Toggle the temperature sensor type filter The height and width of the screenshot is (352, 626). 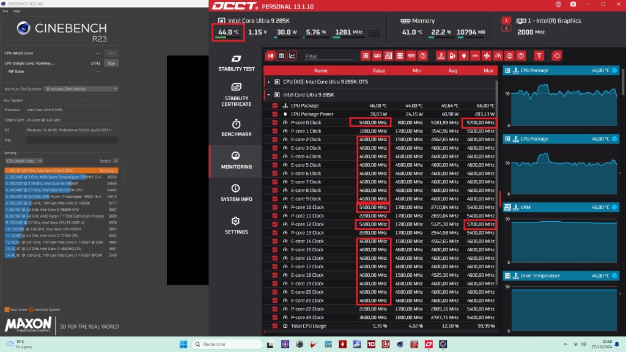tap(441, 56)
